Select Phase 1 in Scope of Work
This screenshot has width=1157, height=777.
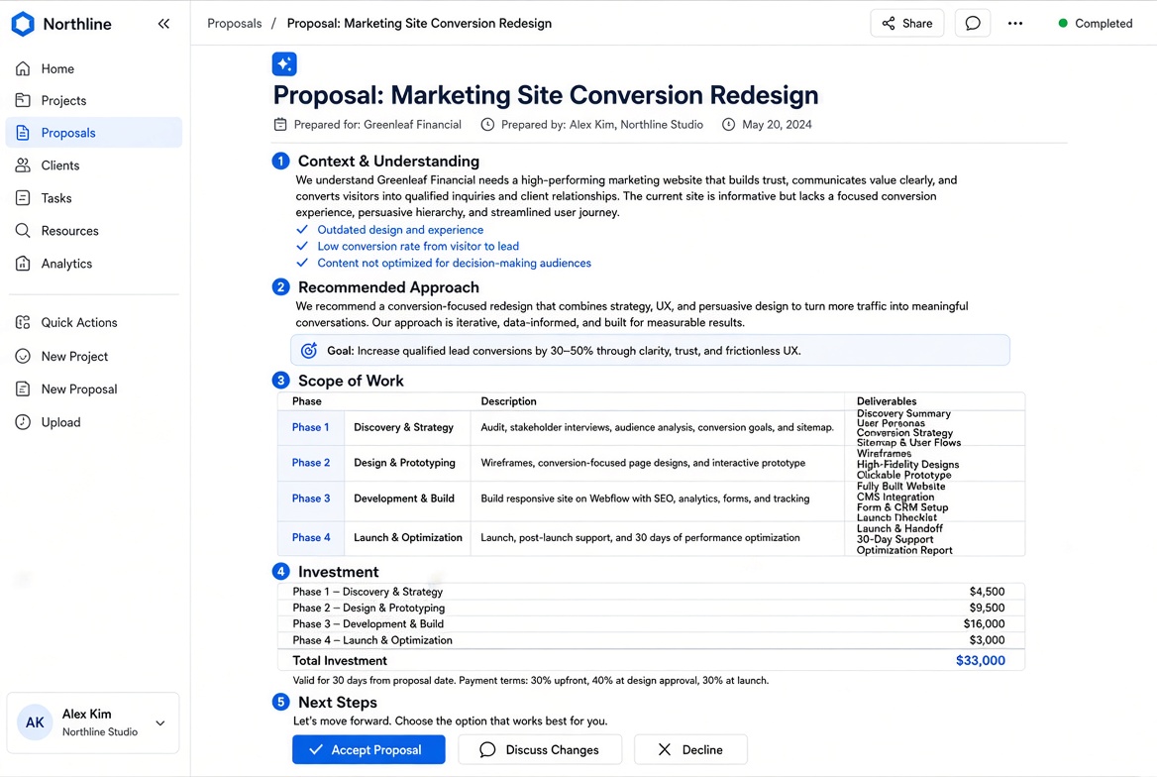pyautogui.click(x=311, y=427)
